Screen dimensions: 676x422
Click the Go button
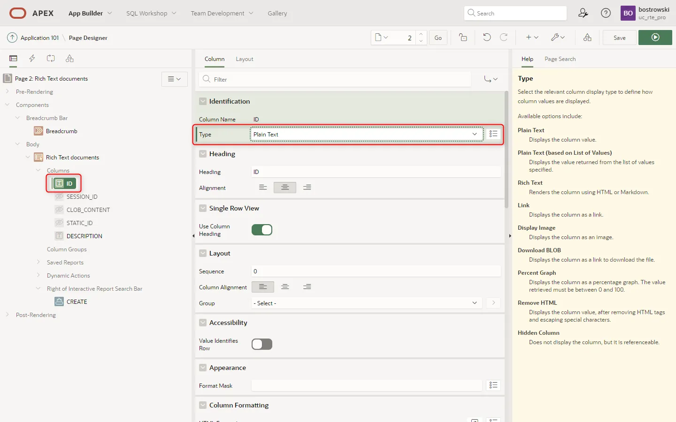tap(438, 38)
